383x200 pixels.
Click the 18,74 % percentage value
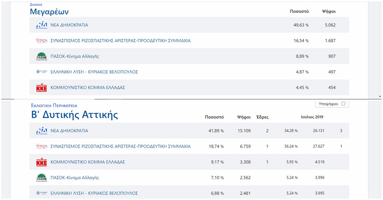216,146
